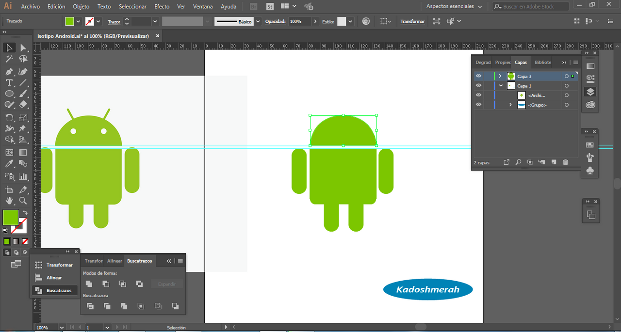
Task: Select the Eraser tool
Action: pyautogui.click(x=23, y=105)
